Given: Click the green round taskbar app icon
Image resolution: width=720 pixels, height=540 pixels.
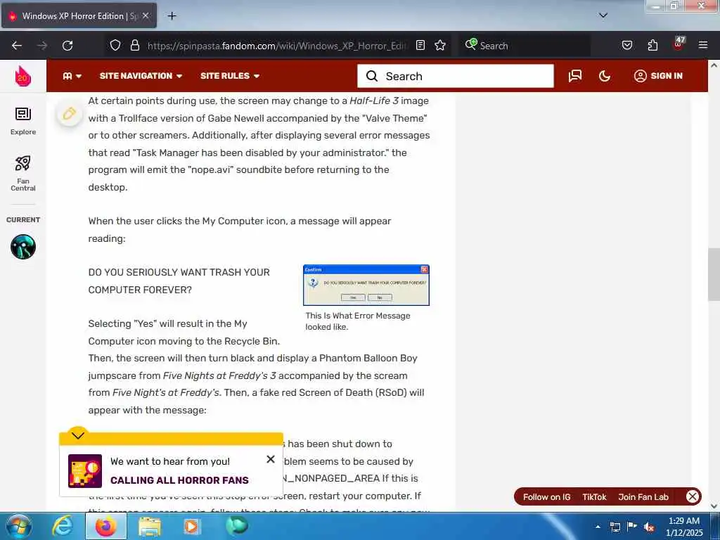Looking at the screenshot, I should point(237,526).
